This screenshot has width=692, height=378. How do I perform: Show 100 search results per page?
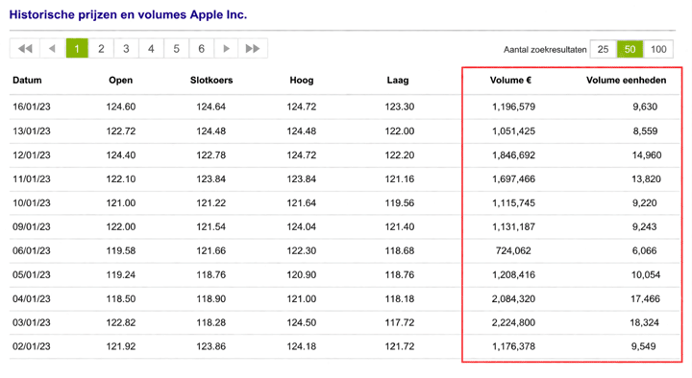tap(658, 49)
